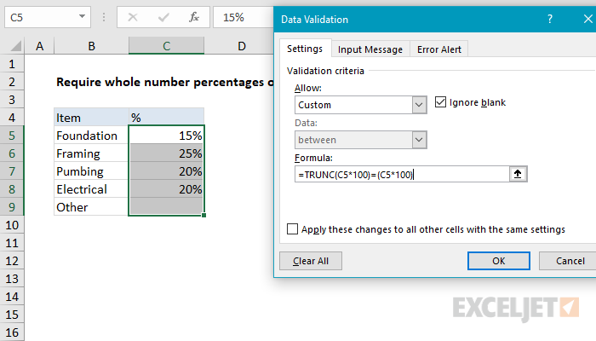Viewport: 596px width, 341px height.
Task: Click the Foundation cell
Action: click(91, 136)
